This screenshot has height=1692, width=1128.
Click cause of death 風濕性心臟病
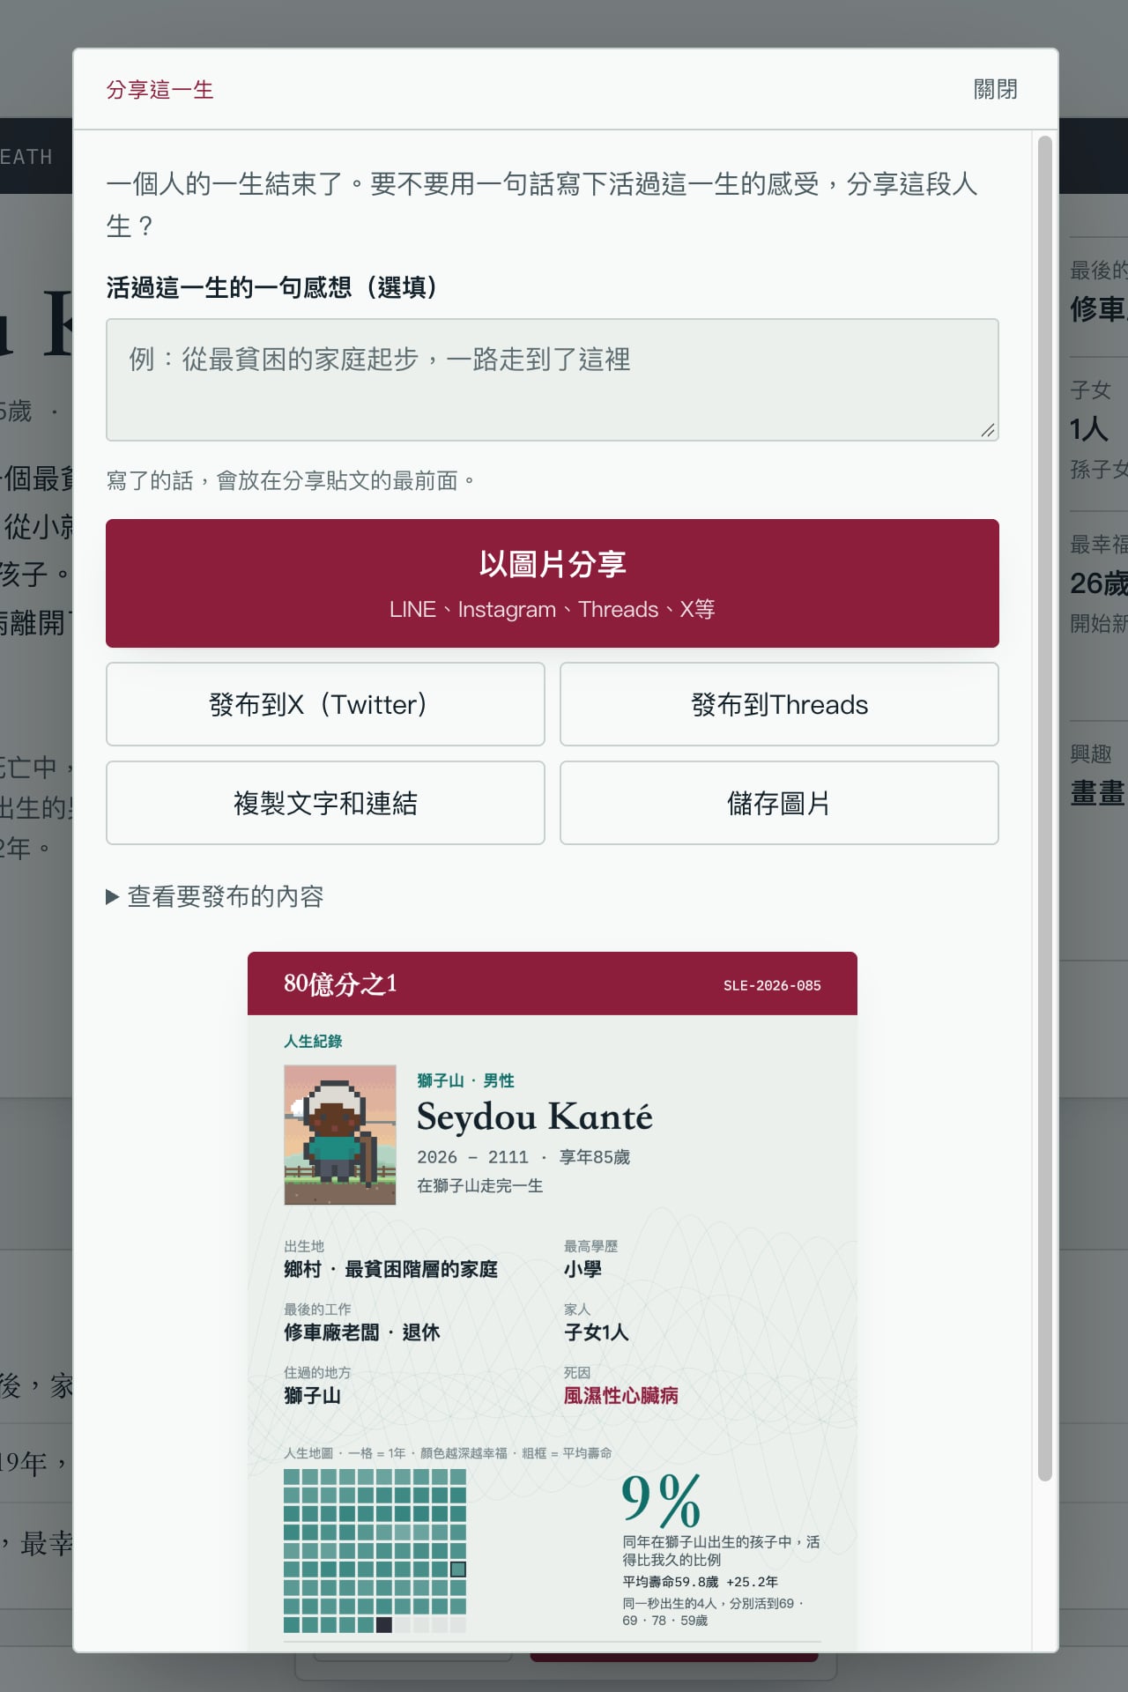click(621, 1395)
